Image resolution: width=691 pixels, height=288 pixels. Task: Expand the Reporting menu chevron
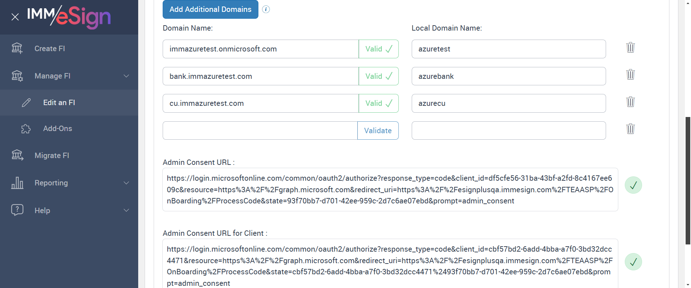pos(126,183)
